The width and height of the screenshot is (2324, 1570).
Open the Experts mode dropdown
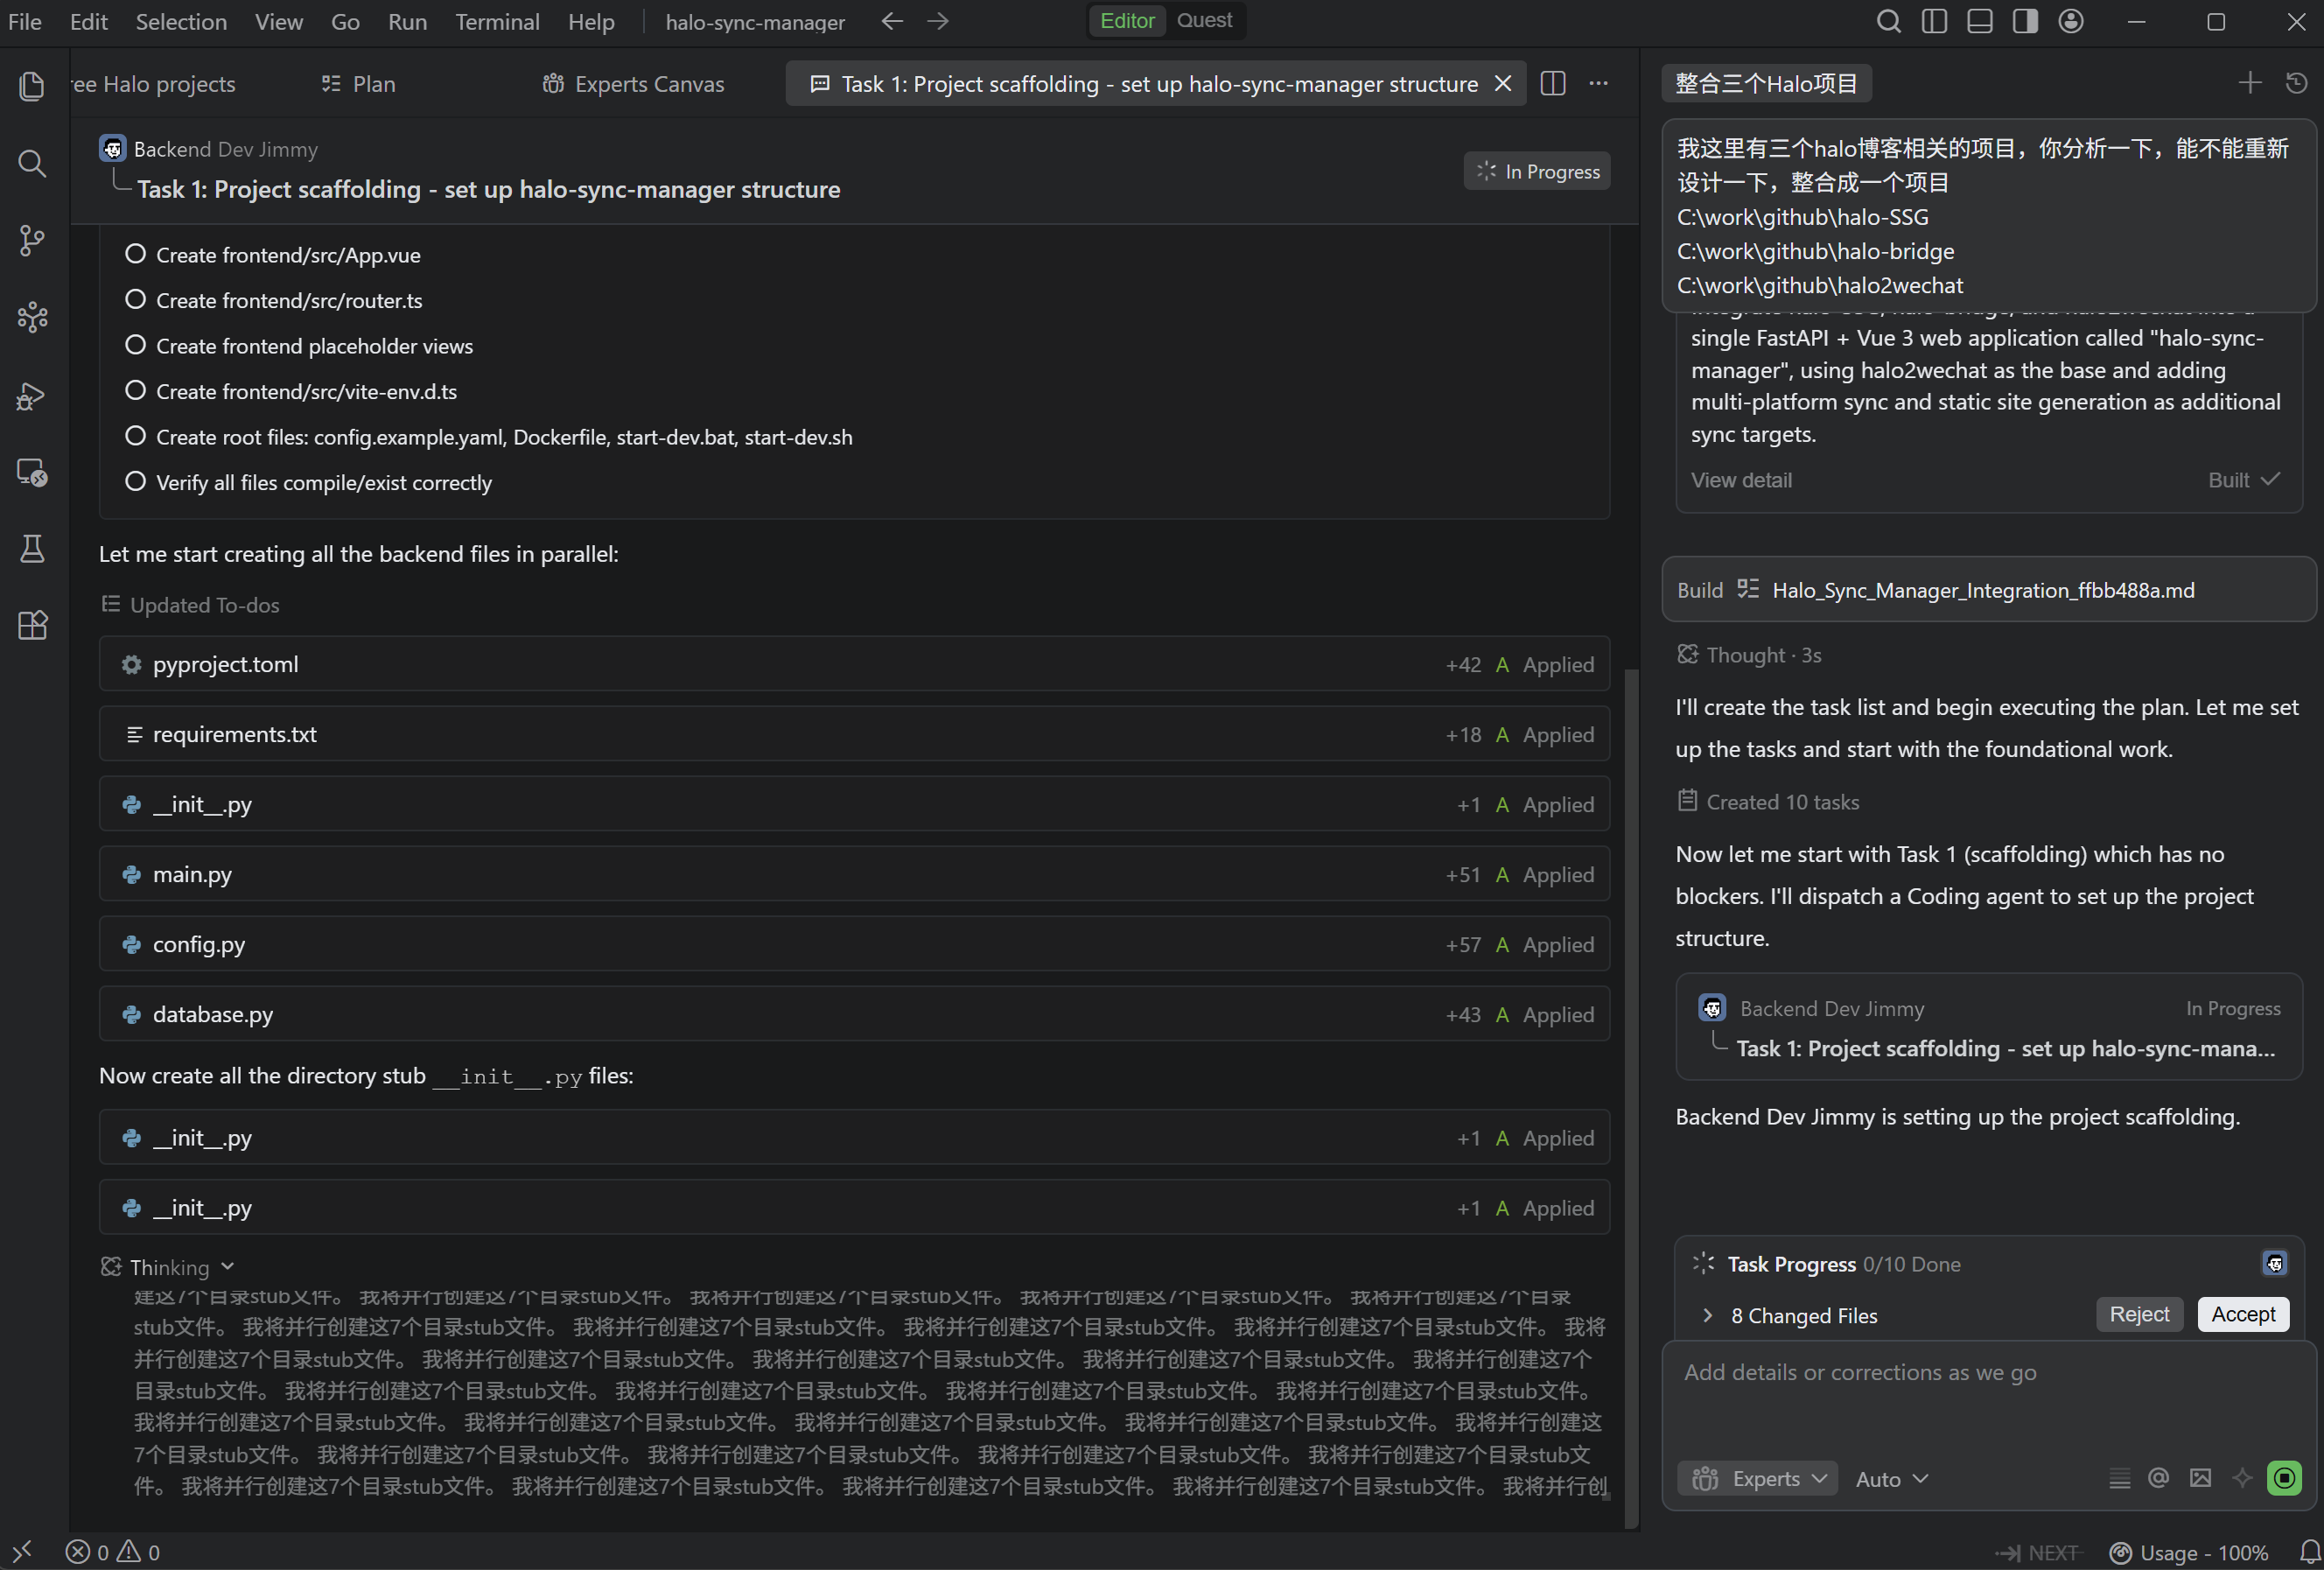tap(1759, 1479)
